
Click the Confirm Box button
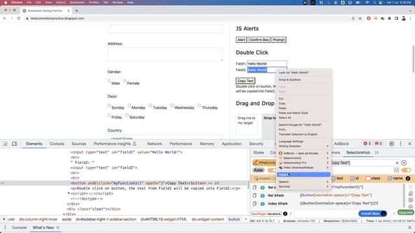coord(259,39)
